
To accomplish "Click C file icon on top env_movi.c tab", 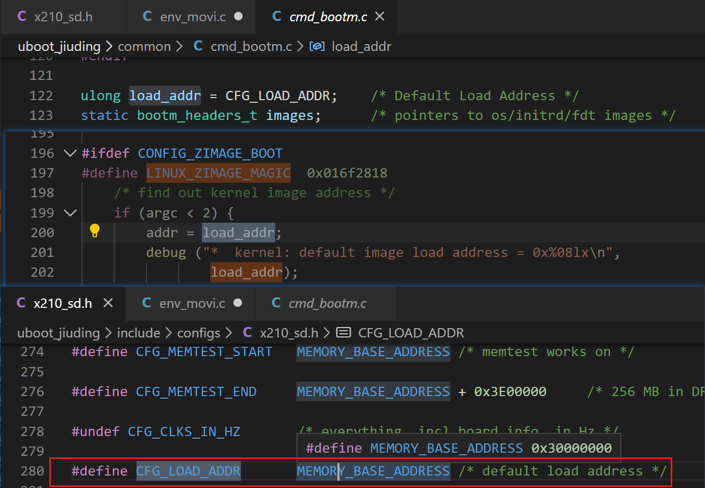I will pyautogui.click(x=147, y=16).
